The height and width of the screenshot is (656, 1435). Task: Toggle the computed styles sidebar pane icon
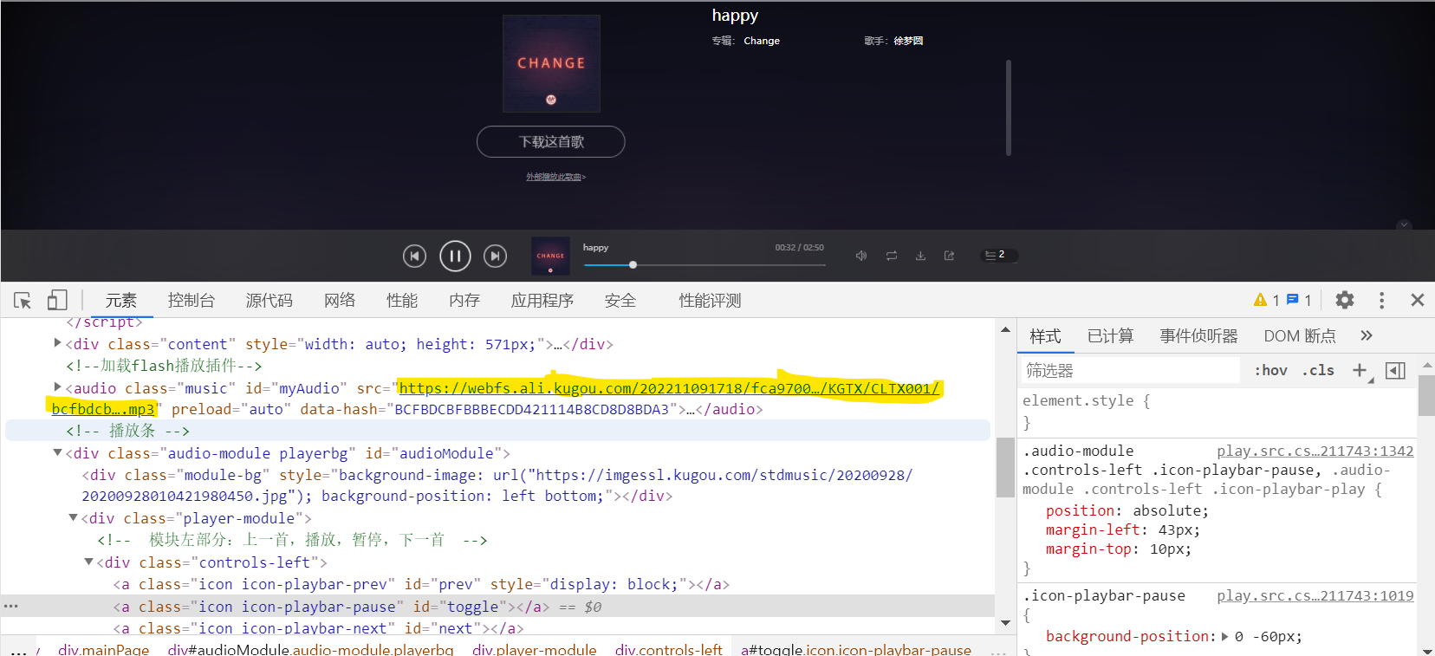1395,371
